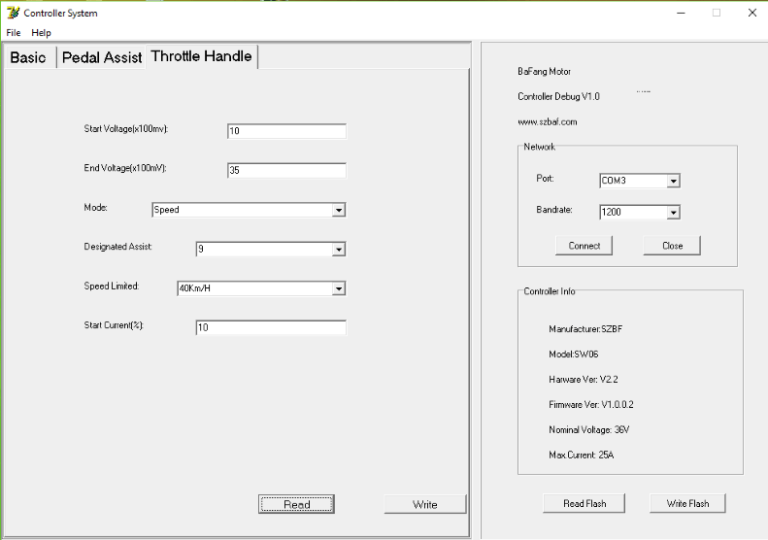
Task: Click the Connect button
Action: point(584,246)
